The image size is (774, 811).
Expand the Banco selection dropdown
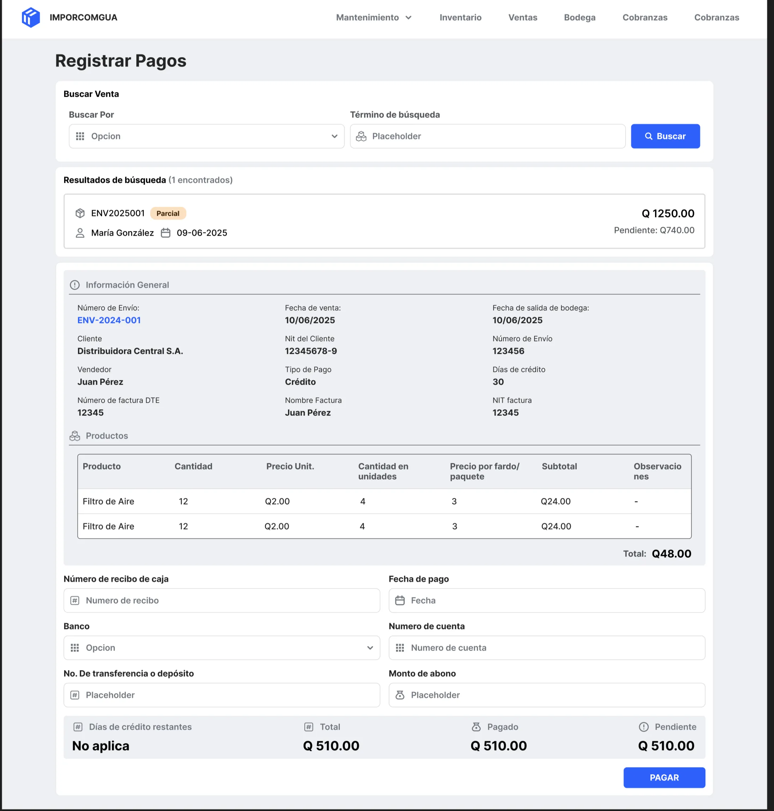[221, 648]
